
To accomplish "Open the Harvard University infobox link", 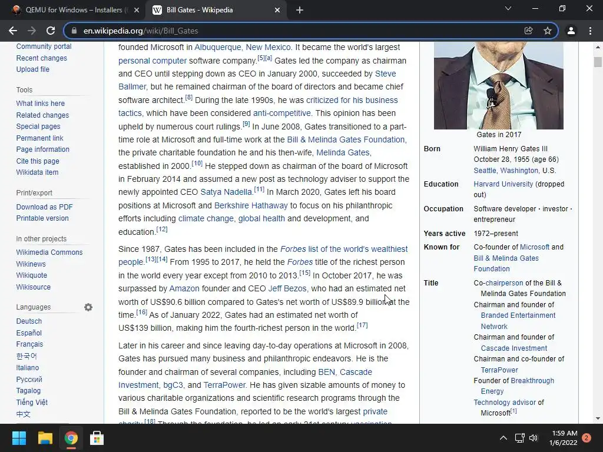I will 503,184.
